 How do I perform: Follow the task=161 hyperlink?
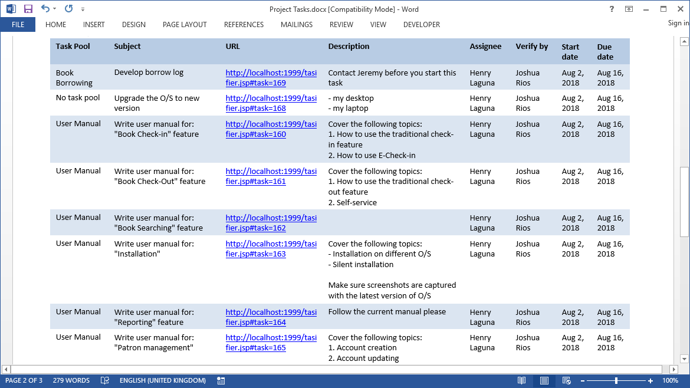[271, 176]
